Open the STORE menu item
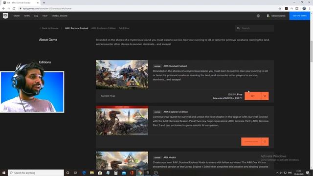 [17, 16]
